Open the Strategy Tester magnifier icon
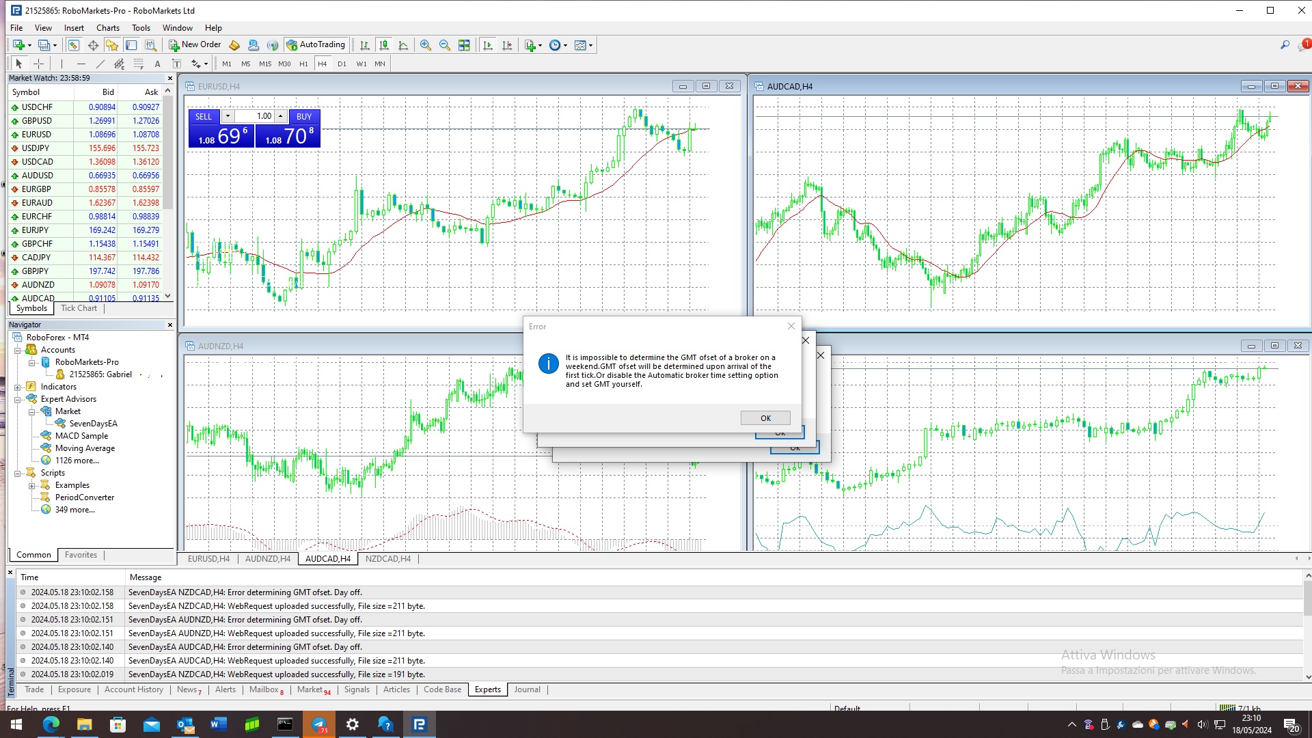 [151, 45]
